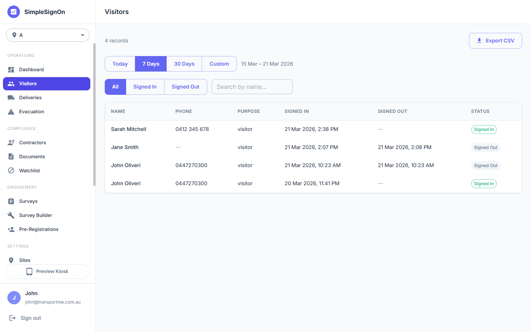The width and height of the screenshot is (531, 332).
Task: Filter by Signed In visitors
Action: pos(145,87)
